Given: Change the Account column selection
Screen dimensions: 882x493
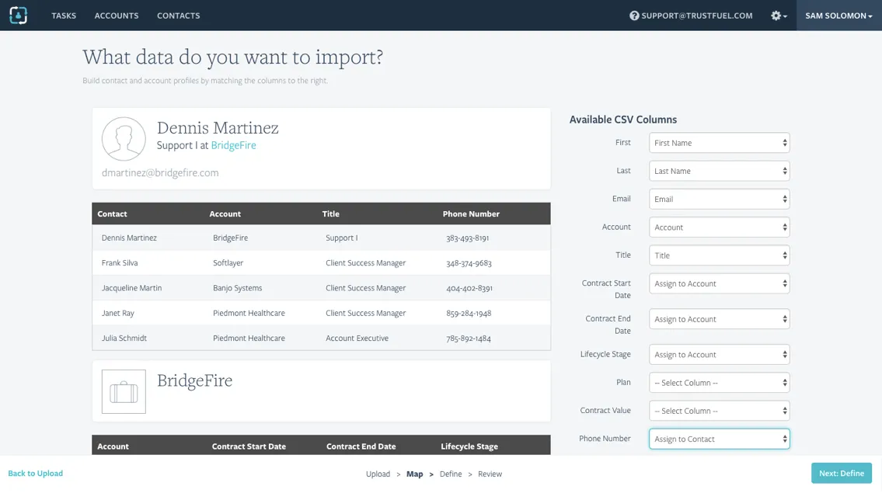Looking at the screenshot, I should [x=718, y=227].
